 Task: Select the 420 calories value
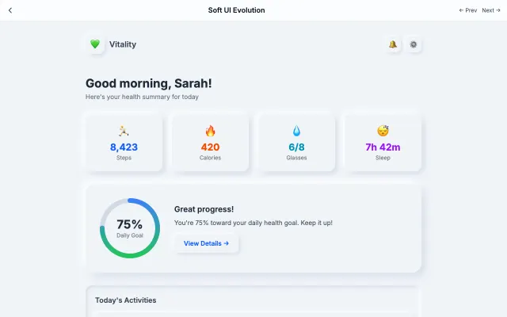click(x=210, y=147)
